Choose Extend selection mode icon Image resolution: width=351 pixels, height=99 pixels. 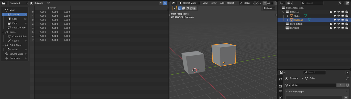(183, 8)
